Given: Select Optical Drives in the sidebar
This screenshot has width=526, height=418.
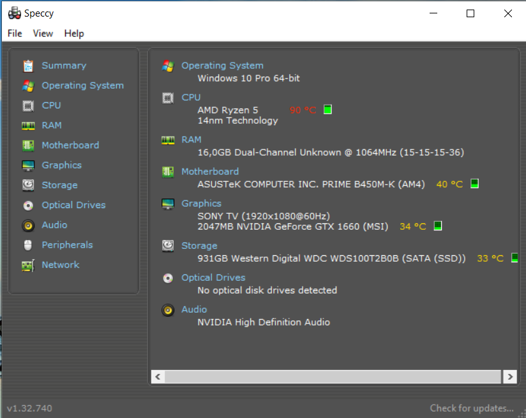Looking at the screenshot, I should [x=73, y=205].
